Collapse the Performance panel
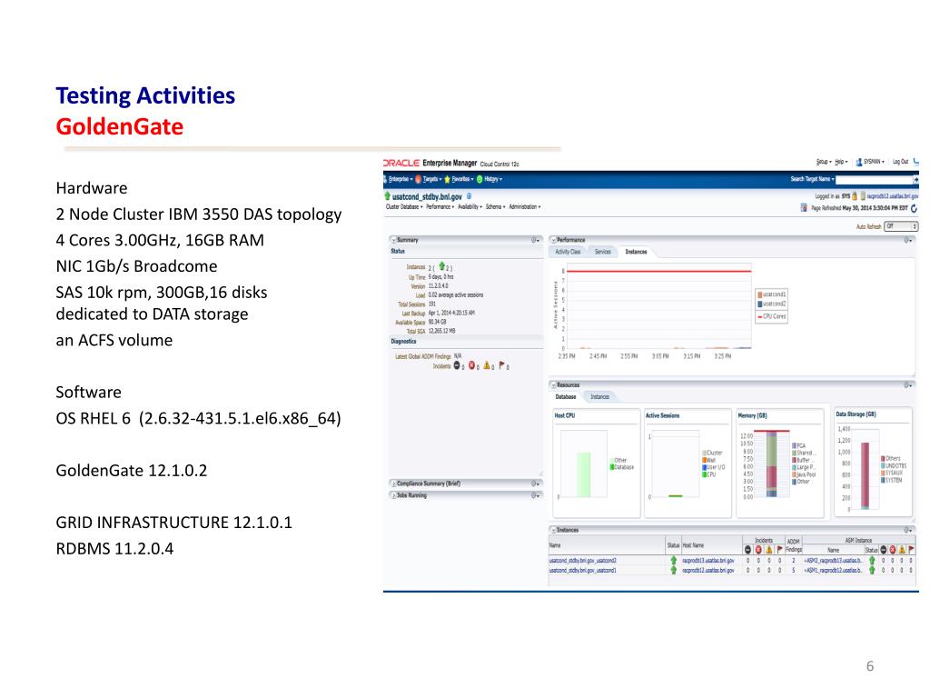The height and width of the screenshot is (698, 930). coord(553,240)
